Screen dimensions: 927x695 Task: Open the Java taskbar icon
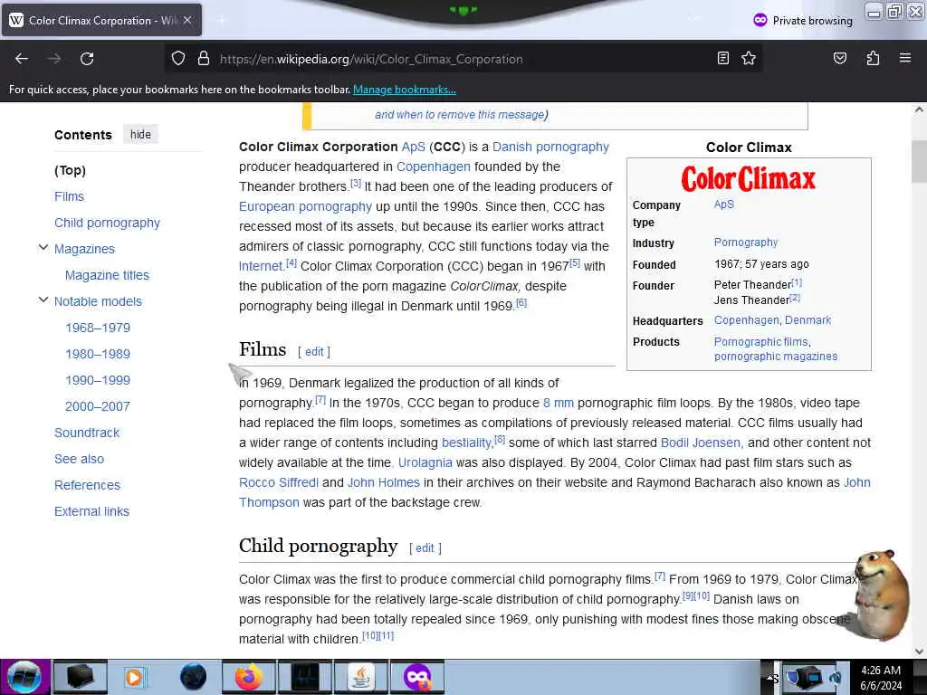(361, 677)
